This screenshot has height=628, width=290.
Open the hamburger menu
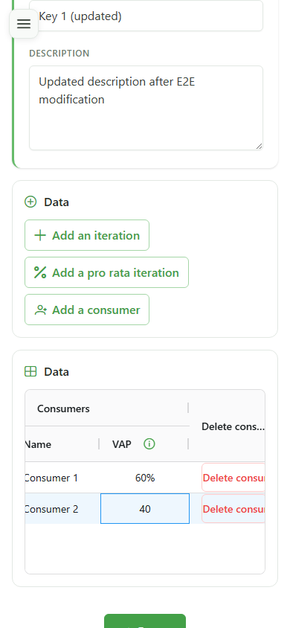tap(24, 24)
